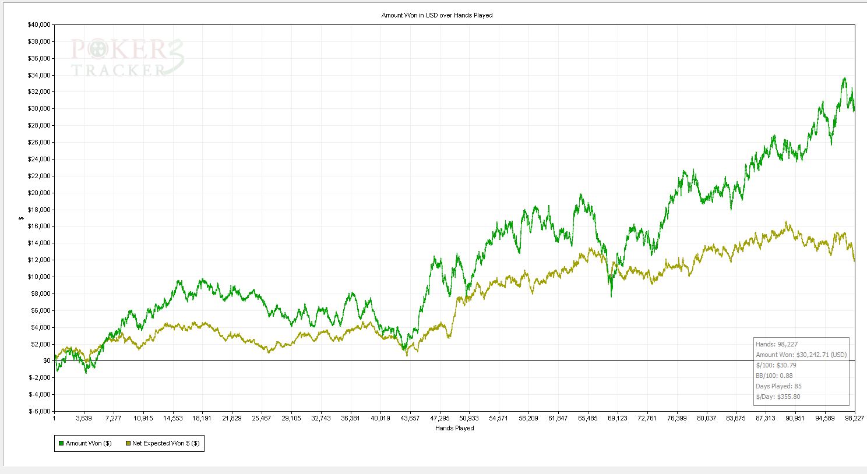Select the $-6,000 y-axis label
The image size is (867, 474).
tap(38, 411)
